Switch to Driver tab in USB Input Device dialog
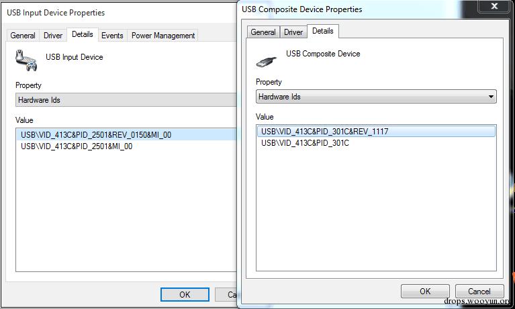The width and height of the screenshot is (515, 309). pos(53,36)
